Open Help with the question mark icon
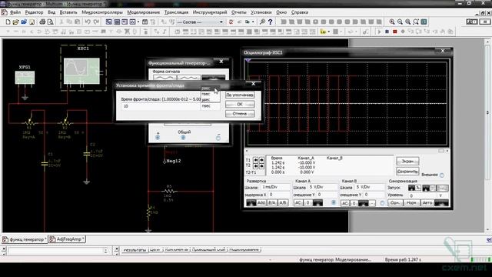Screen dimensions: 492x277 pos(270,22)
